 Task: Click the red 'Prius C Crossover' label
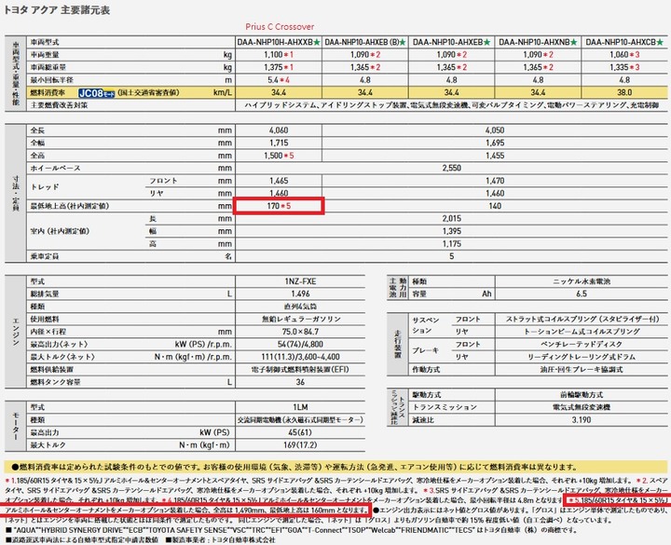(x=280, y=26)
